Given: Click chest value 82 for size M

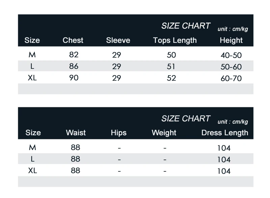Looking at the screenshot, I should 74,55.
